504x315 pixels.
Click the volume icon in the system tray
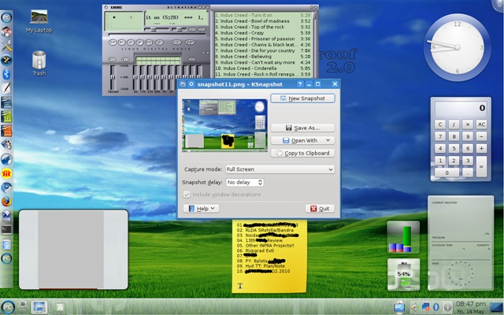tap(412, 306)
